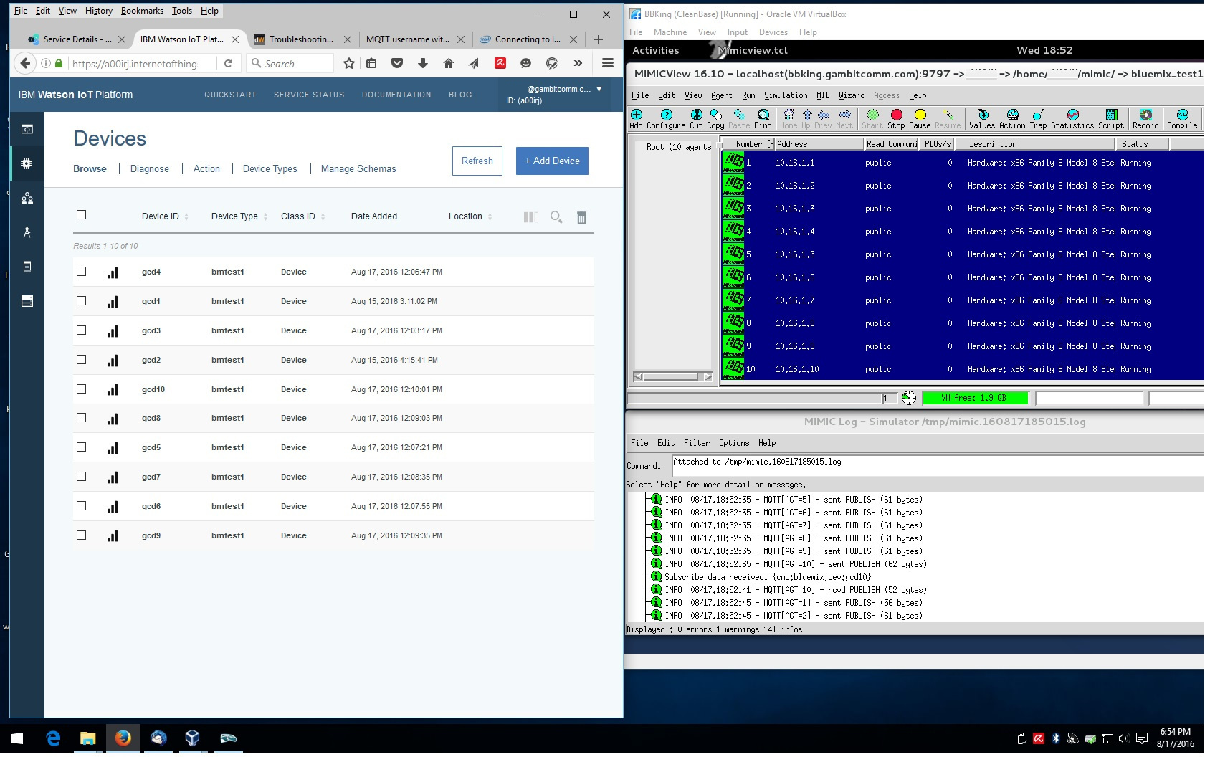
Task: Tick the checkbox next to gcd10
Action: [x=82, y=389]
